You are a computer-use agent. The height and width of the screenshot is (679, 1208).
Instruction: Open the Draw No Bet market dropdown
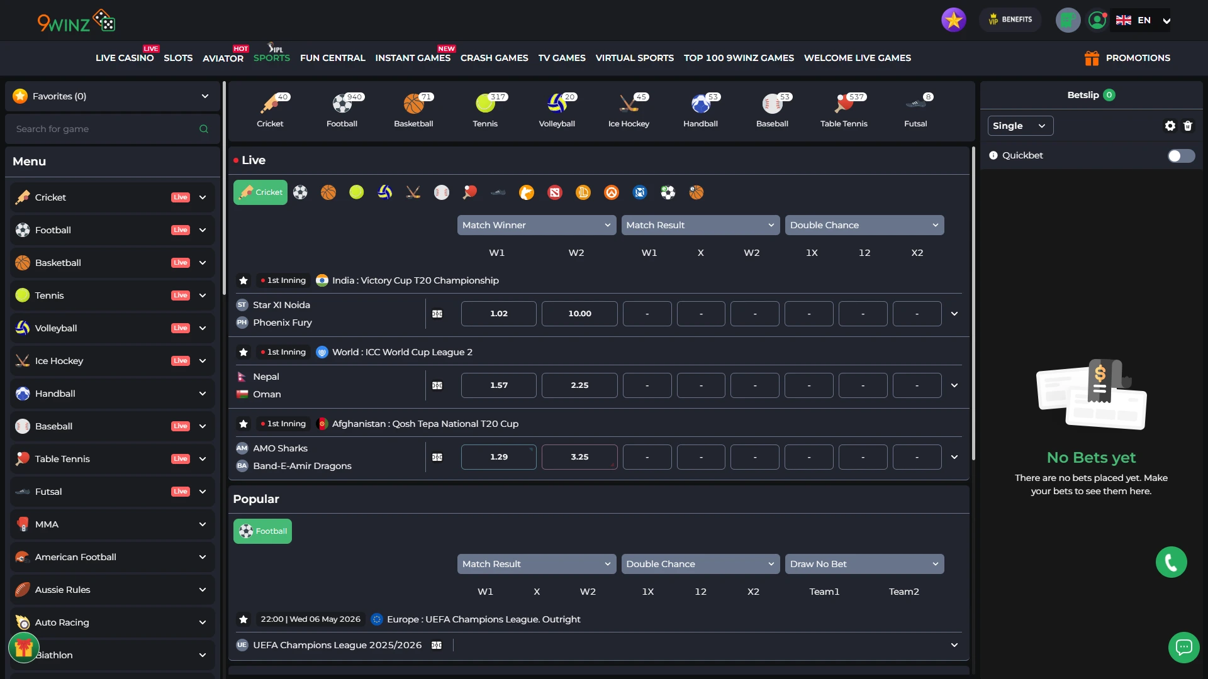coord(864,564)
